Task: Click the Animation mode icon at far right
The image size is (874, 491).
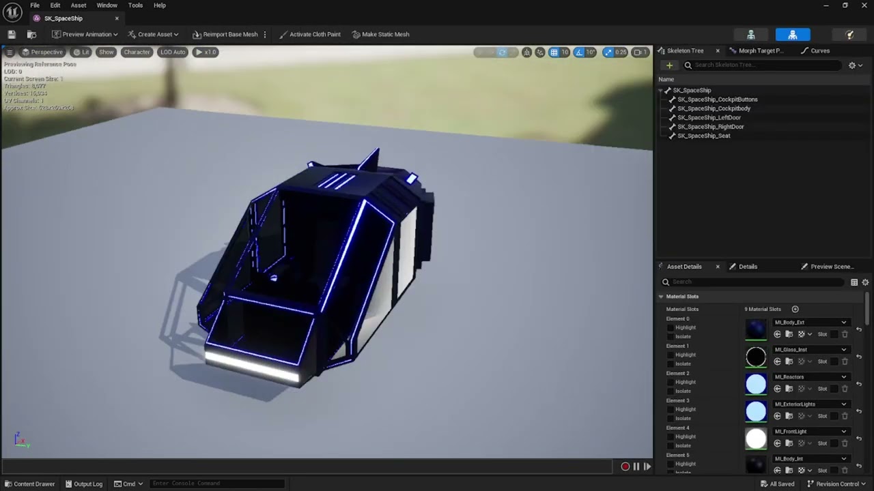Action: coord(849,35)
